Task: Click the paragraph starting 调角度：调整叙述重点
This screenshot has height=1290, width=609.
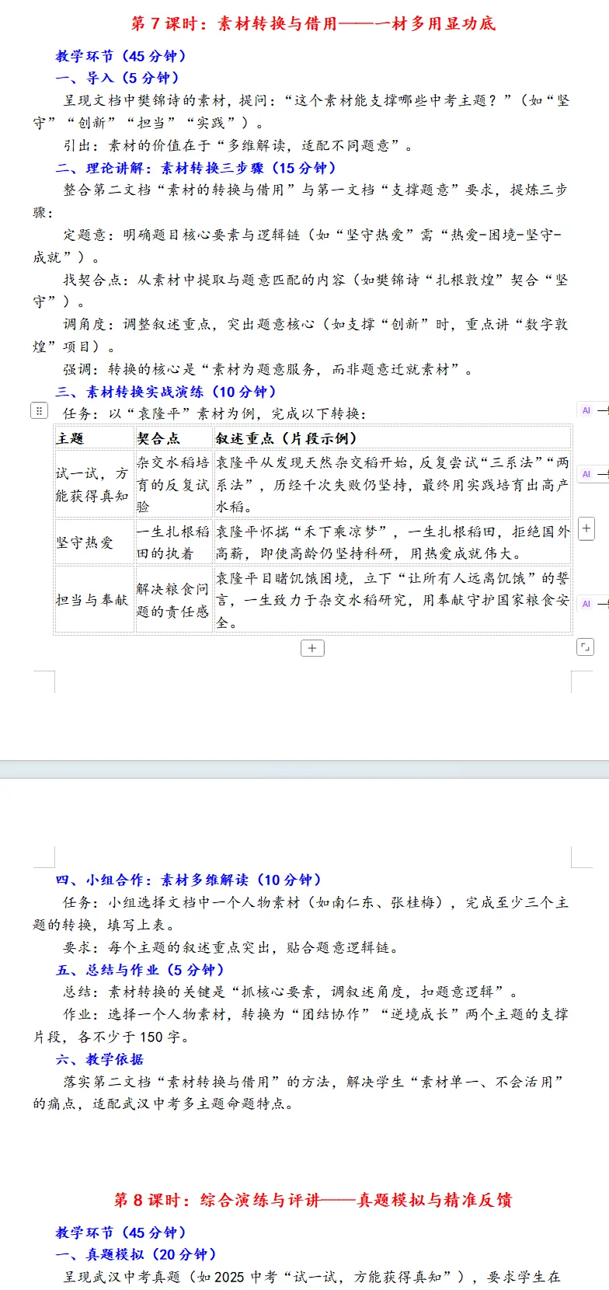Action: pos(301,335)
